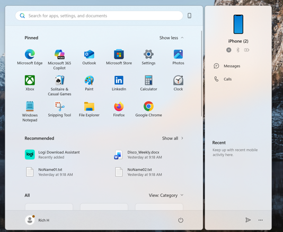Click the blue iPhone device image

(238, 24)
